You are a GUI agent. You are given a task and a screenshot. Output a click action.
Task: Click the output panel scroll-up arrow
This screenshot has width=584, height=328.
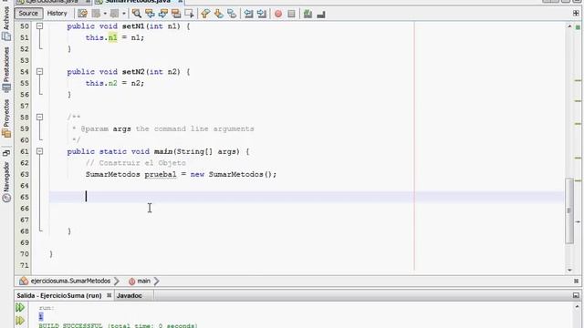(x=577, y=307)
